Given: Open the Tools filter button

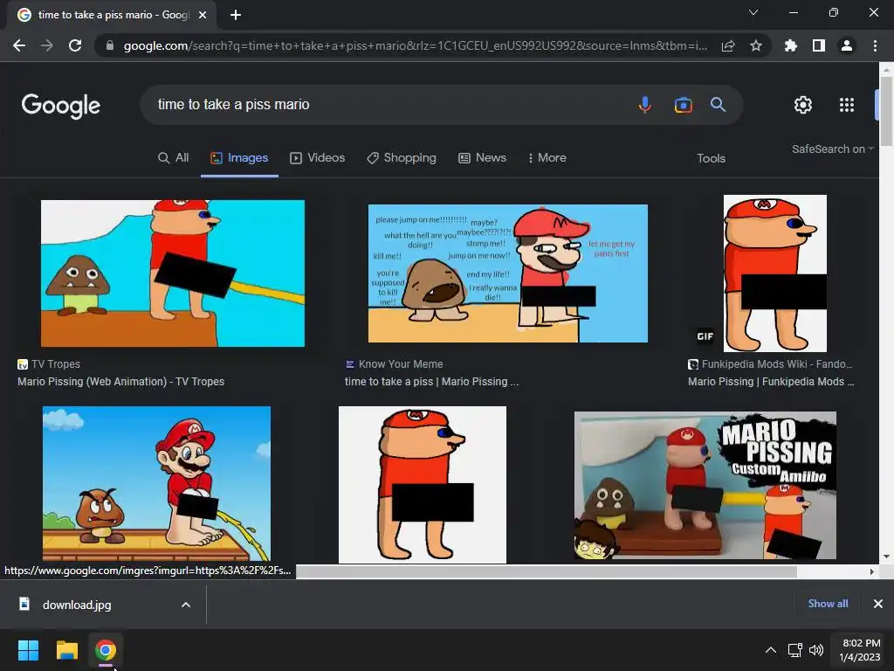Looking at the screenshot, I should click(711, 159).
